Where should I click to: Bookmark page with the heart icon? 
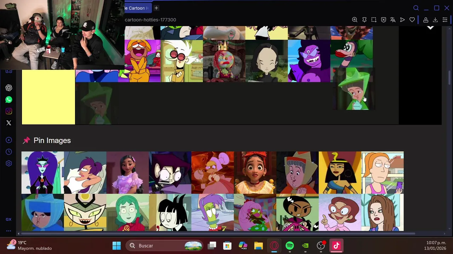click(x=412, y=20)
